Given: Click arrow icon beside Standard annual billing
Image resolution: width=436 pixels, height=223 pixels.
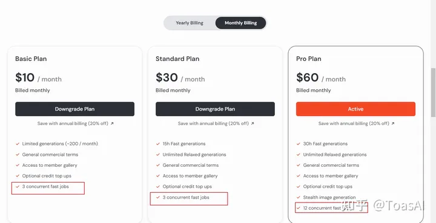Looking at the screenshot, I should [x=253, y=123].
